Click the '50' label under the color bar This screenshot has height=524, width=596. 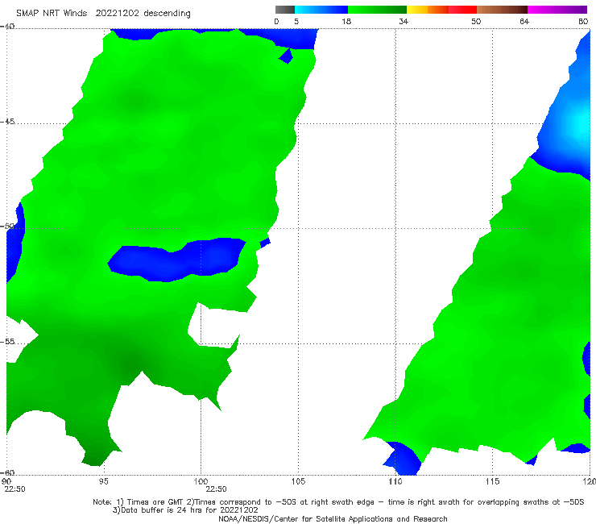(476, 21)
